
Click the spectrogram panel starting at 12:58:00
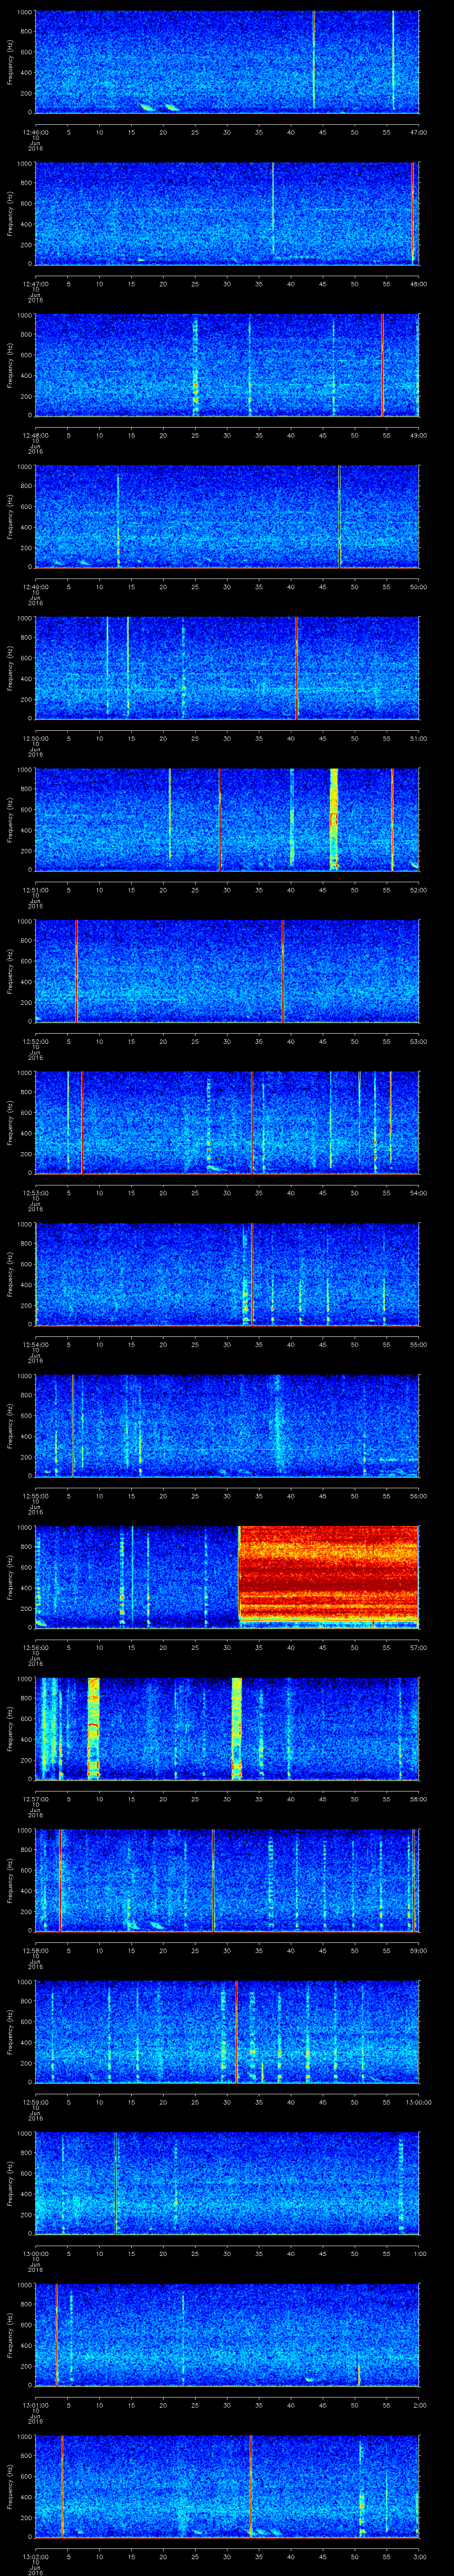coord(227,1880)
